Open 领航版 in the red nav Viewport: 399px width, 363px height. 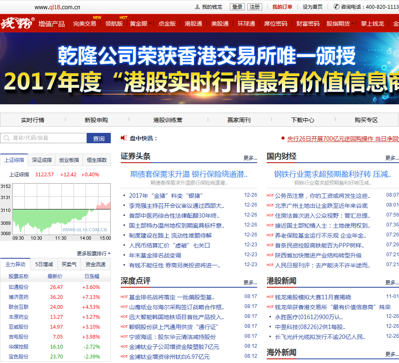point(114,24)
